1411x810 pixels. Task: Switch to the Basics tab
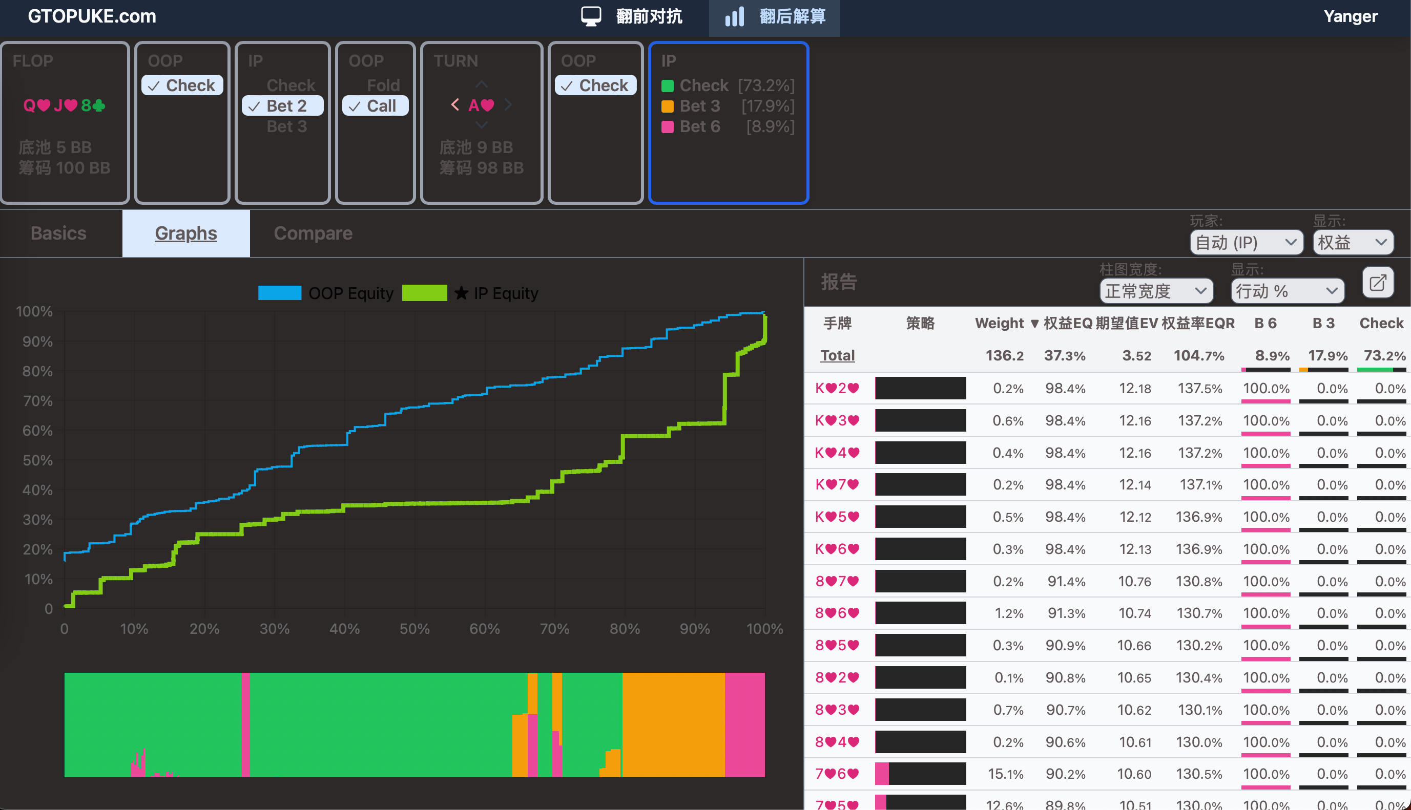[58, 233]
